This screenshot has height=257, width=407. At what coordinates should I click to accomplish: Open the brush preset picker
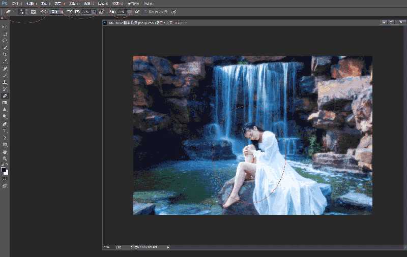click(x=22, y=11)
